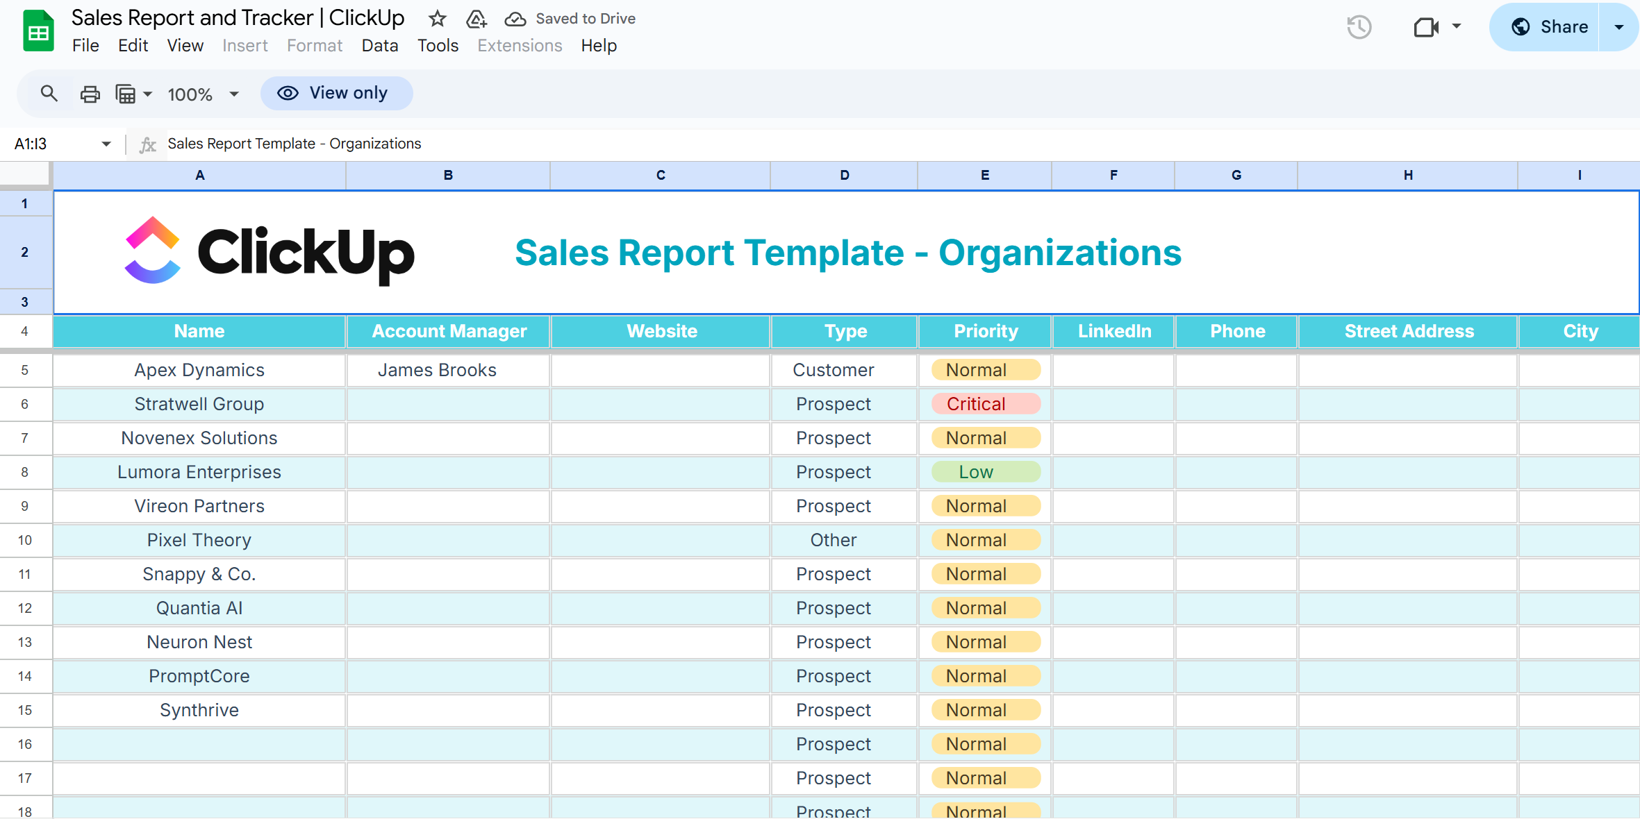Click the Priority header cell
Screen dimensions: 1640x819
click(x=985, y=332)
